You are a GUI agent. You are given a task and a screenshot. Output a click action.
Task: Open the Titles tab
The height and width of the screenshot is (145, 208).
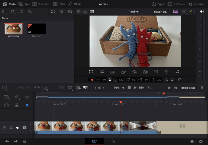click(x=59, y=4)
